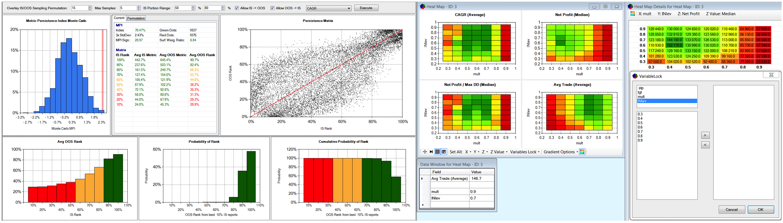
Task: Click the stepper on Sampling Permutation field
Action: tap(90, 8)
